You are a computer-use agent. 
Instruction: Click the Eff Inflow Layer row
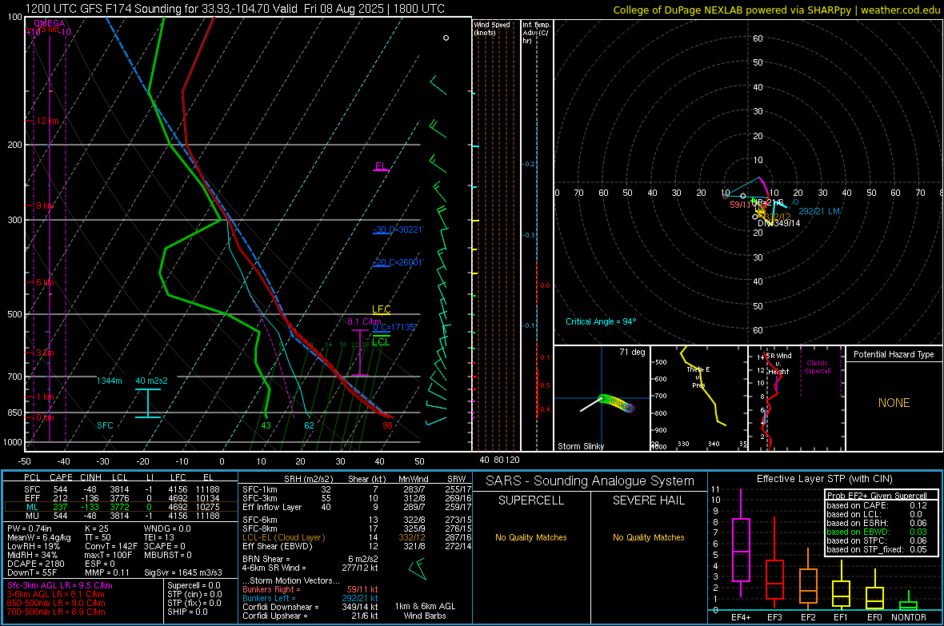click(x=357, y=507)
